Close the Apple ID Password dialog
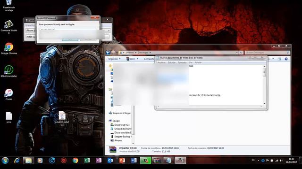Viewport: 302px width, 169px height. 95,18
